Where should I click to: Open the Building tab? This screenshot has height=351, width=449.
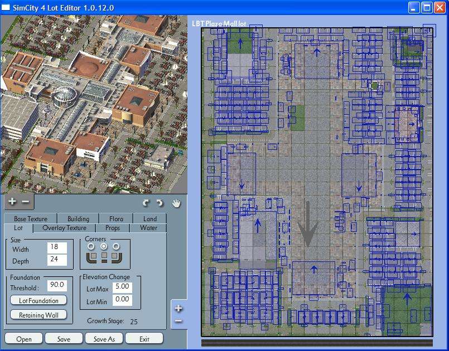coord(78,219)
